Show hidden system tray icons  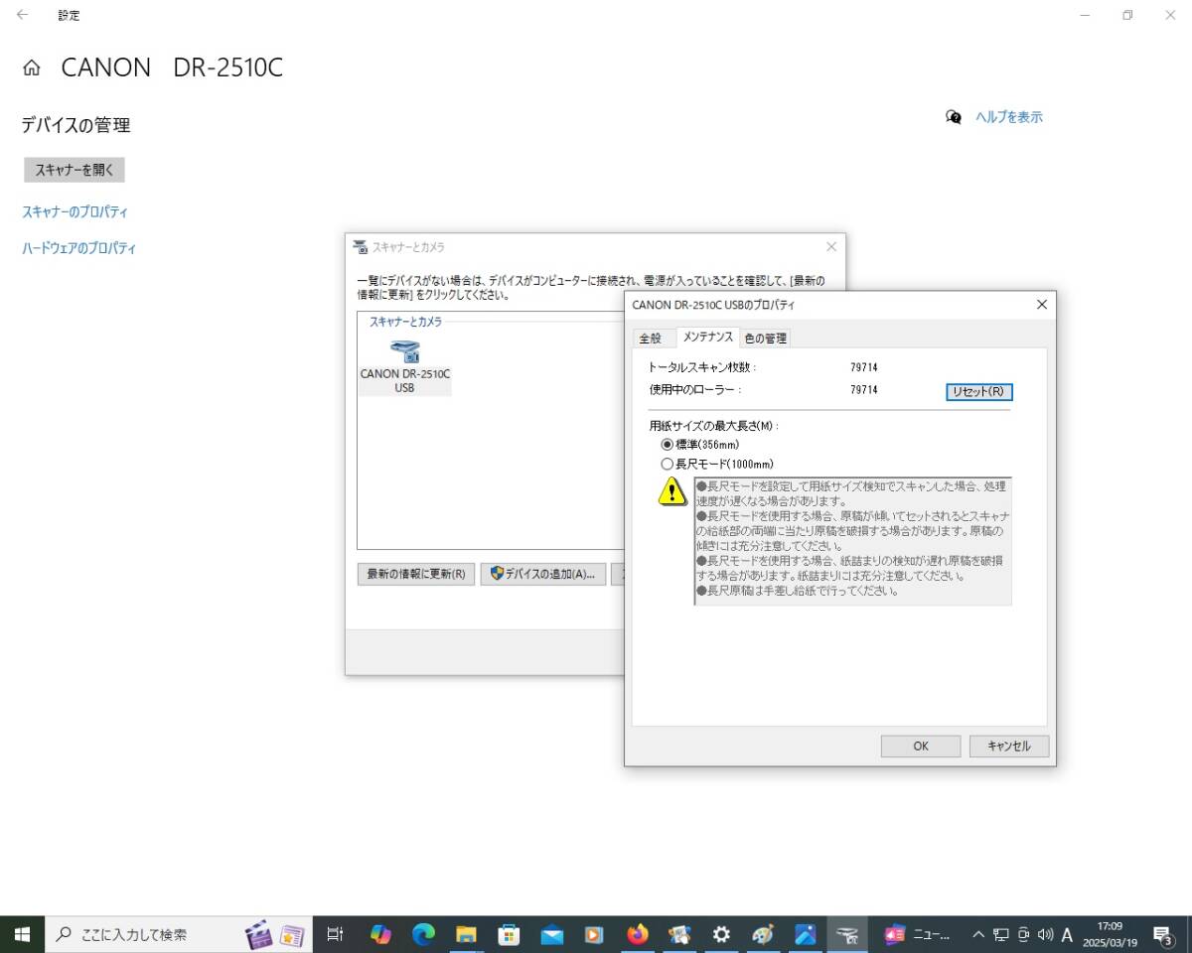978,934
